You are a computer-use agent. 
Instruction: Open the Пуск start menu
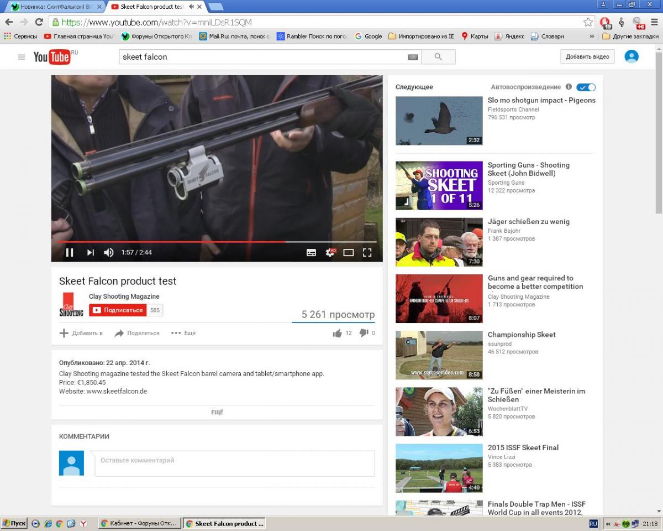[14, 523]
